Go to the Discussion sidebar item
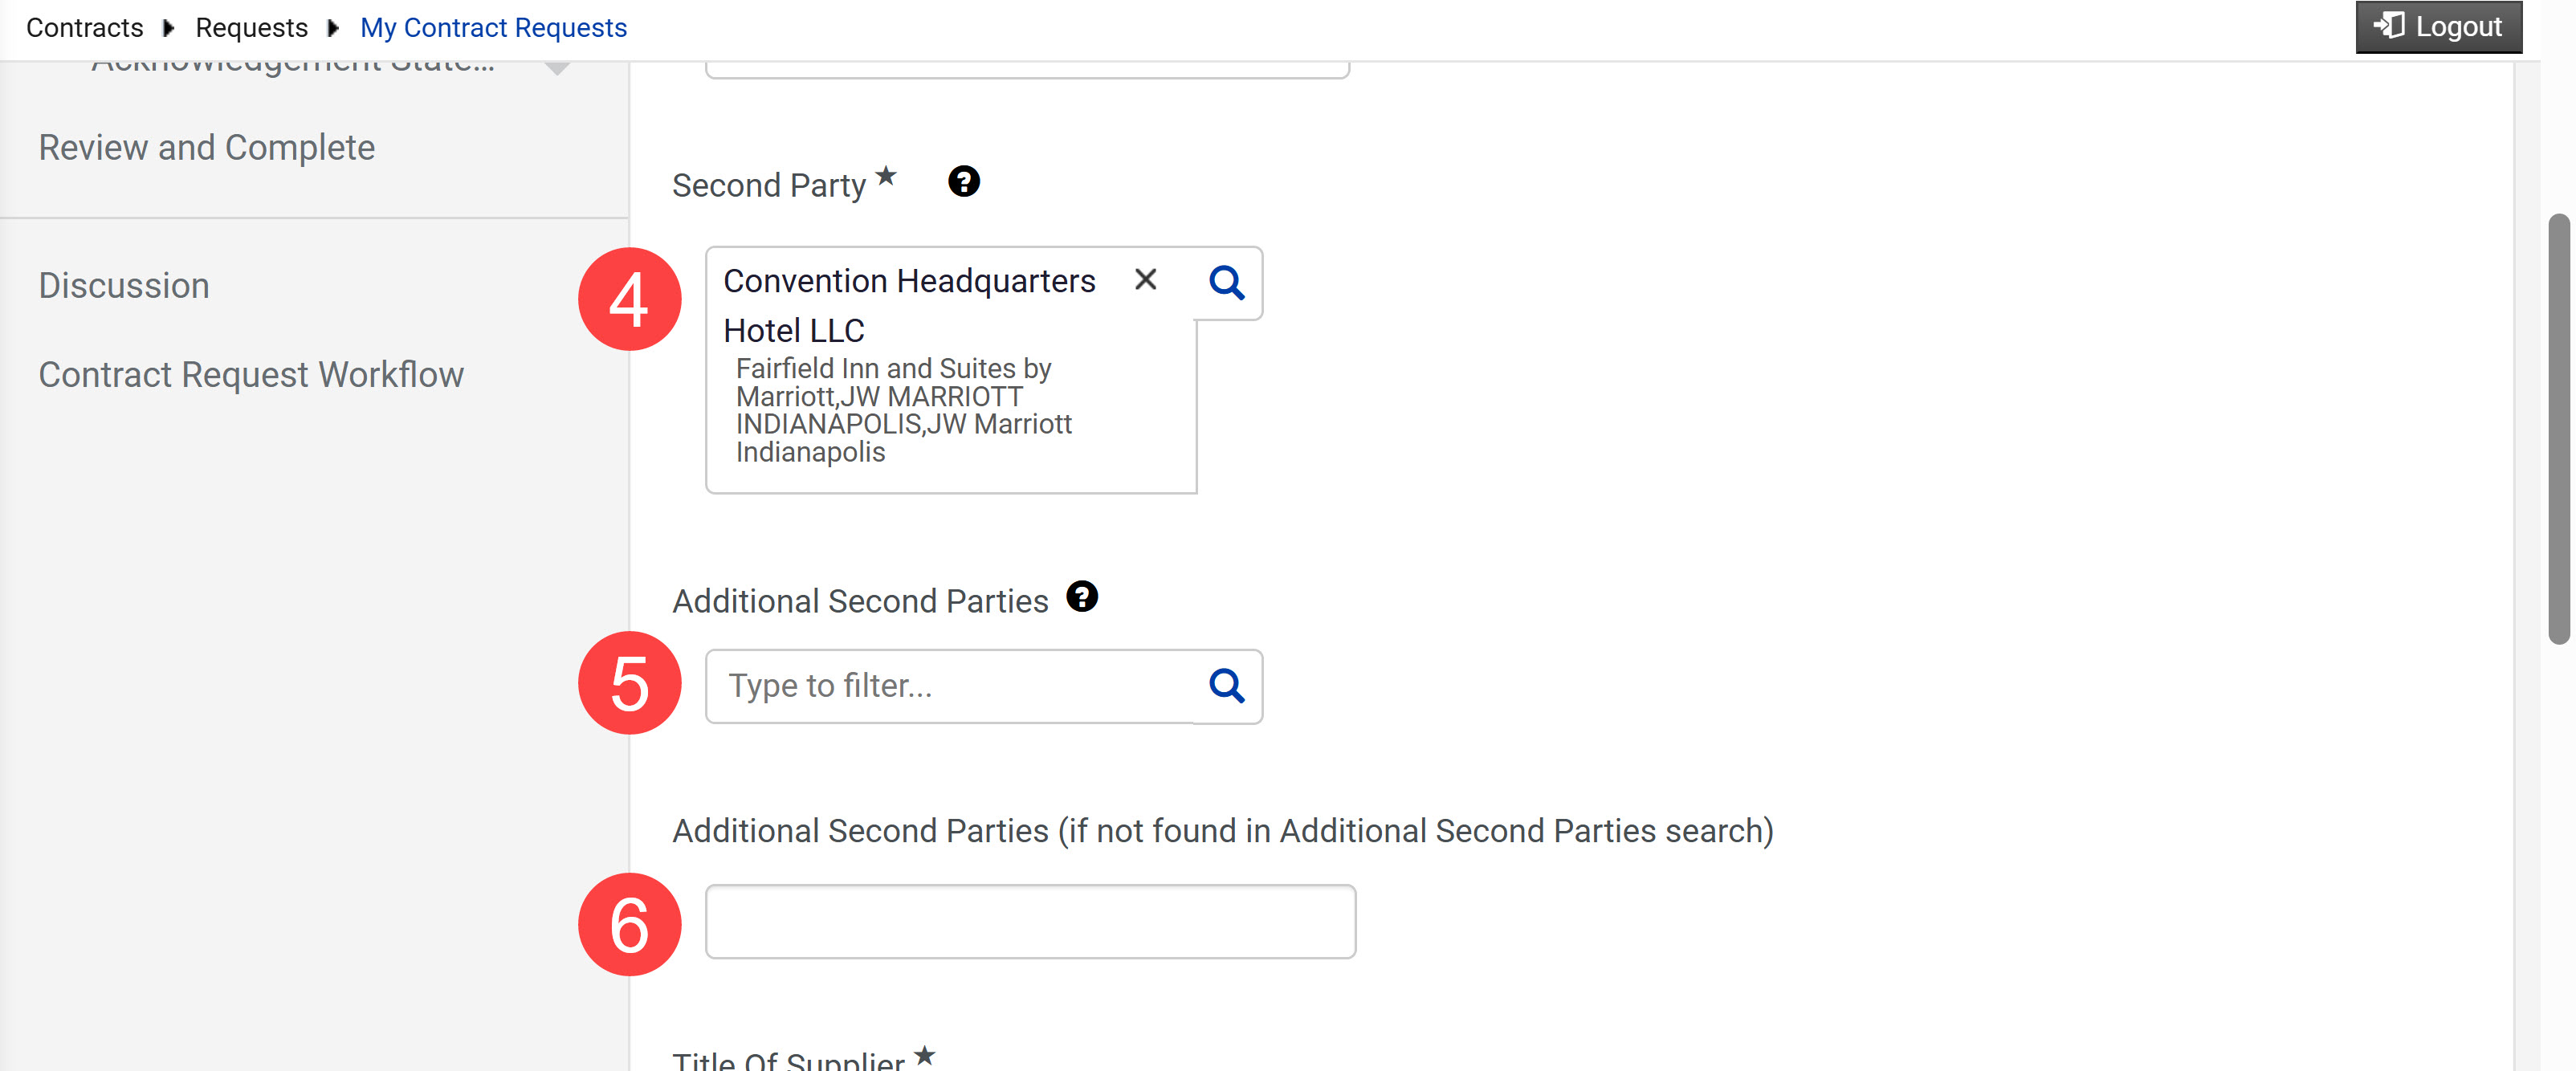 [x=124, y=285]
